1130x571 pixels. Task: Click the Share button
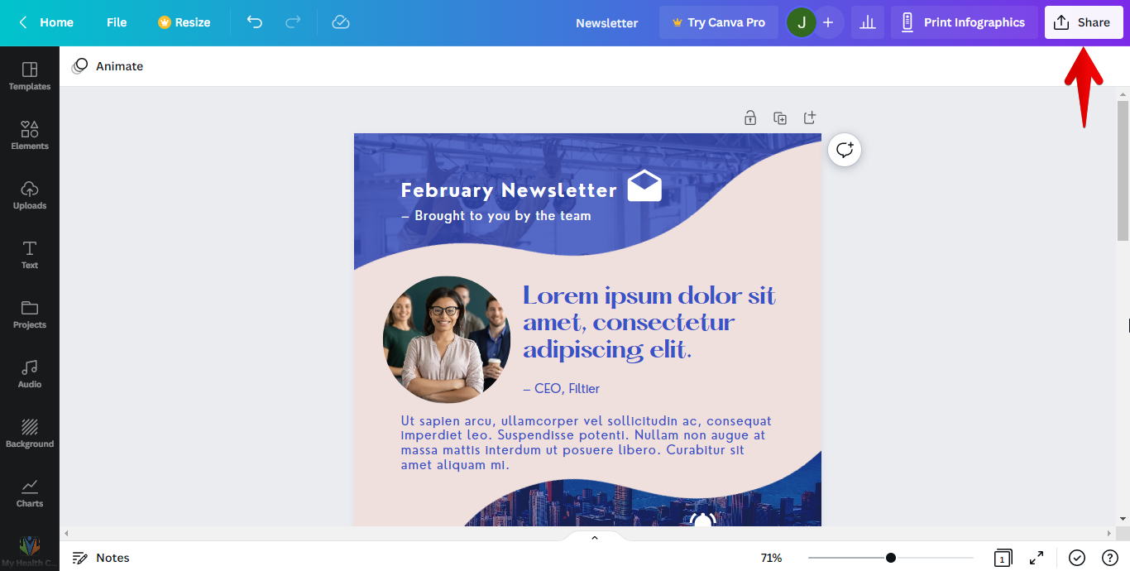pos(1084,22)
